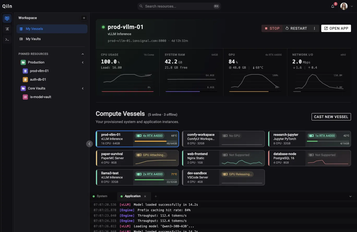Click the research-jupyter 4/16GB memory bar
This screenshot has height=232, width=357.
[328, 141]
